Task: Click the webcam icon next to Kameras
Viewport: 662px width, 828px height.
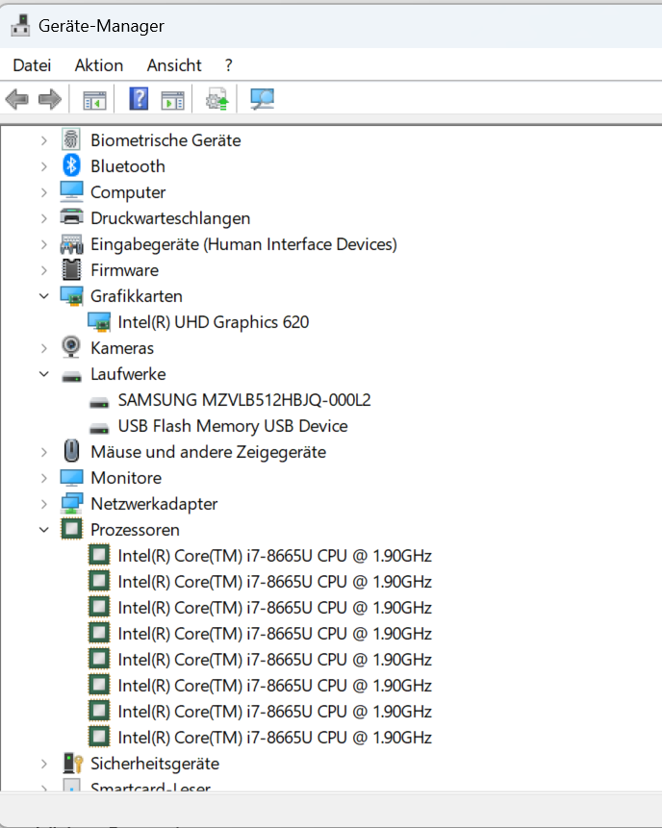Action: tap(71, 347)
